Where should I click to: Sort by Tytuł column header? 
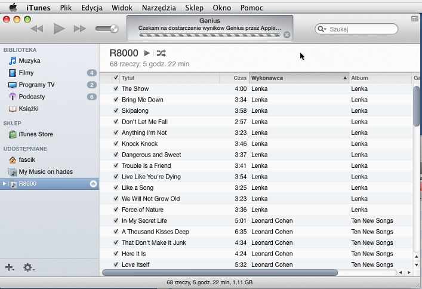click(x=170, y=78)
